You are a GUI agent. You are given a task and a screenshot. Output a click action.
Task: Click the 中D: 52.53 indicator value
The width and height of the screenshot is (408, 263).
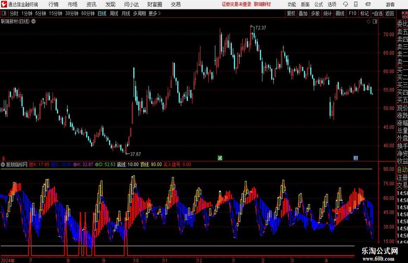[x=105, y=165]
